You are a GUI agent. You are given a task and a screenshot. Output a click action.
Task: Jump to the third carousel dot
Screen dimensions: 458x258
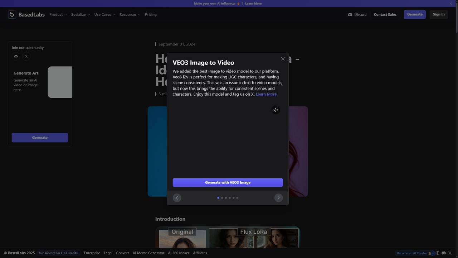226,198
